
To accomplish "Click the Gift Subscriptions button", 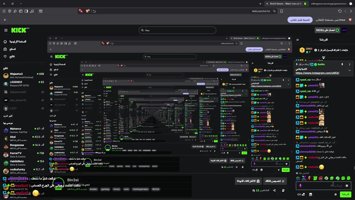I will 248,181.
